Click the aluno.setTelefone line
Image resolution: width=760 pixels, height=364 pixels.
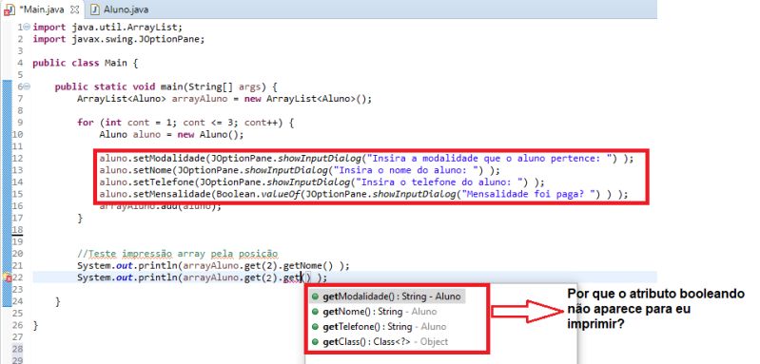322,182
